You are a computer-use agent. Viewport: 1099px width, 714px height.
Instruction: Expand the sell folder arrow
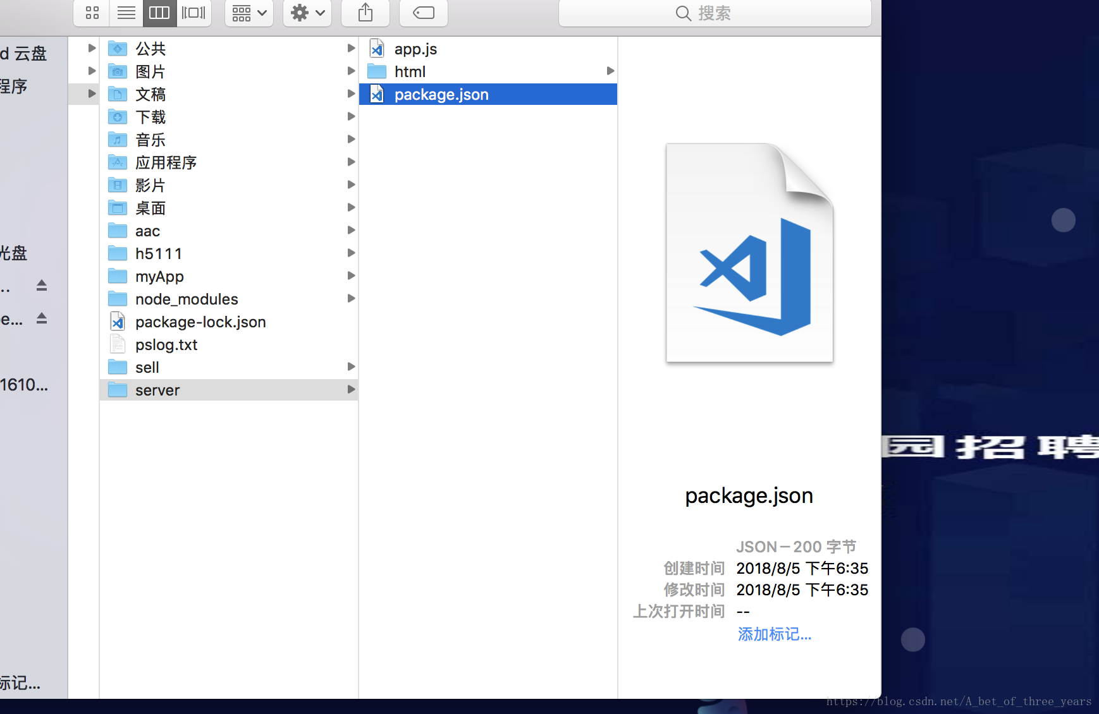tap(351, 366)
